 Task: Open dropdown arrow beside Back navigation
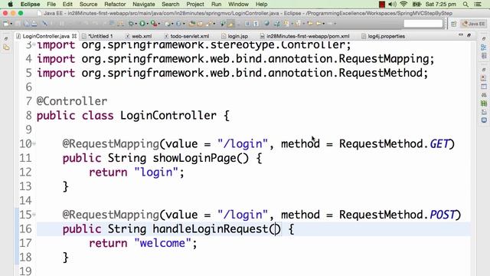coord(323,24)
